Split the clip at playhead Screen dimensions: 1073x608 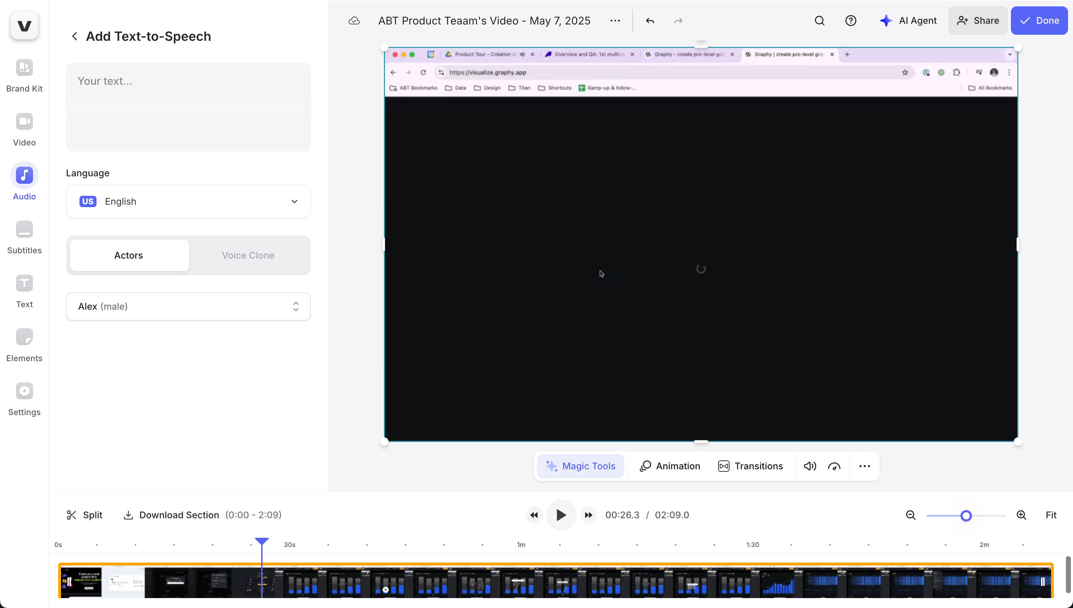[84, 515]
